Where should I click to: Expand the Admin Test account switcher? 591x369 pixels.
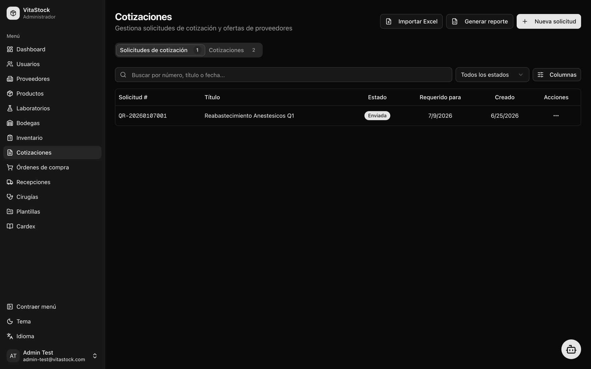(x=52, y=356)
